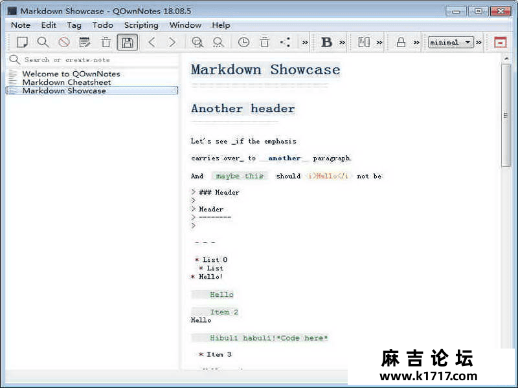
Task: Click the red prohibited circle toolbar icon
Action: tap(63, 42)
